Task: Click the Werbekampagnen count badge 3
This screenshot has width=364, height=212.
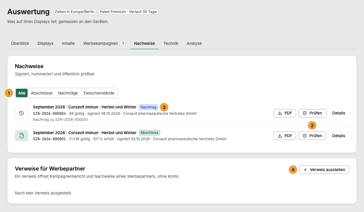Action: 123,43
